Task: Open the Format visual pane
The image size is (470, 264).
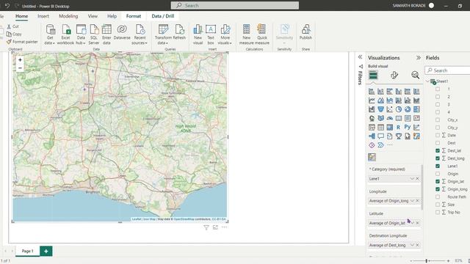Action: click(394, 75)
